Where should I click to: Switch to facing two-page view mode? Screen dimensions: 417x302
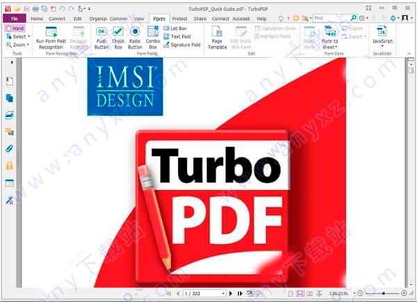[309, 294]
